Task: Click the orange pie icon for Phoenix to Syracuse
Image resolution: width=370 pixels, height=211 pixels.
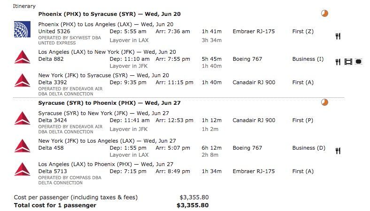Action: click(x=324, y=14)
